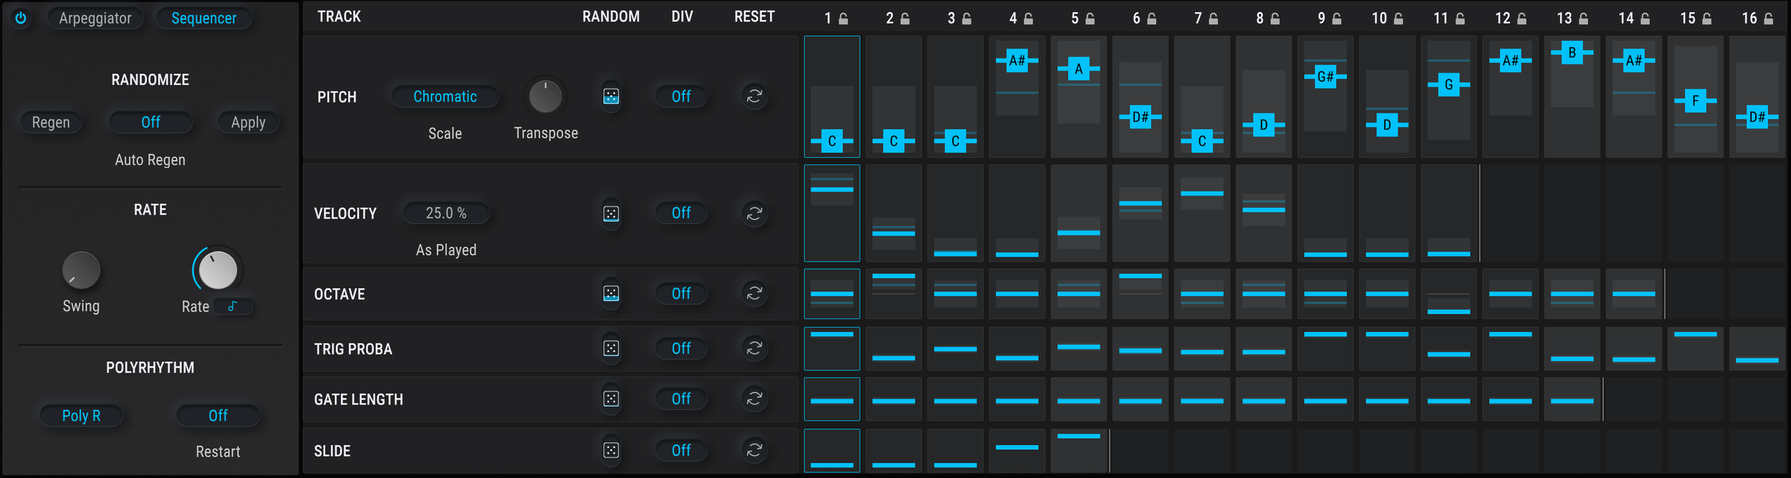This screenshot has width=1791, height=478.
Task: Switch to the Sequencer tab
Action: point(203,18)
